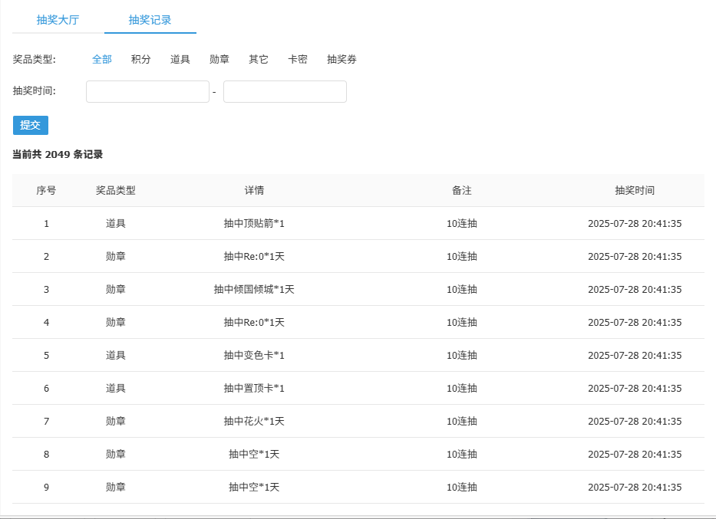Viewport: 716px width, 519px height.
Task: Filter prizes by 全部 type
Action: (x=102, y=59)
